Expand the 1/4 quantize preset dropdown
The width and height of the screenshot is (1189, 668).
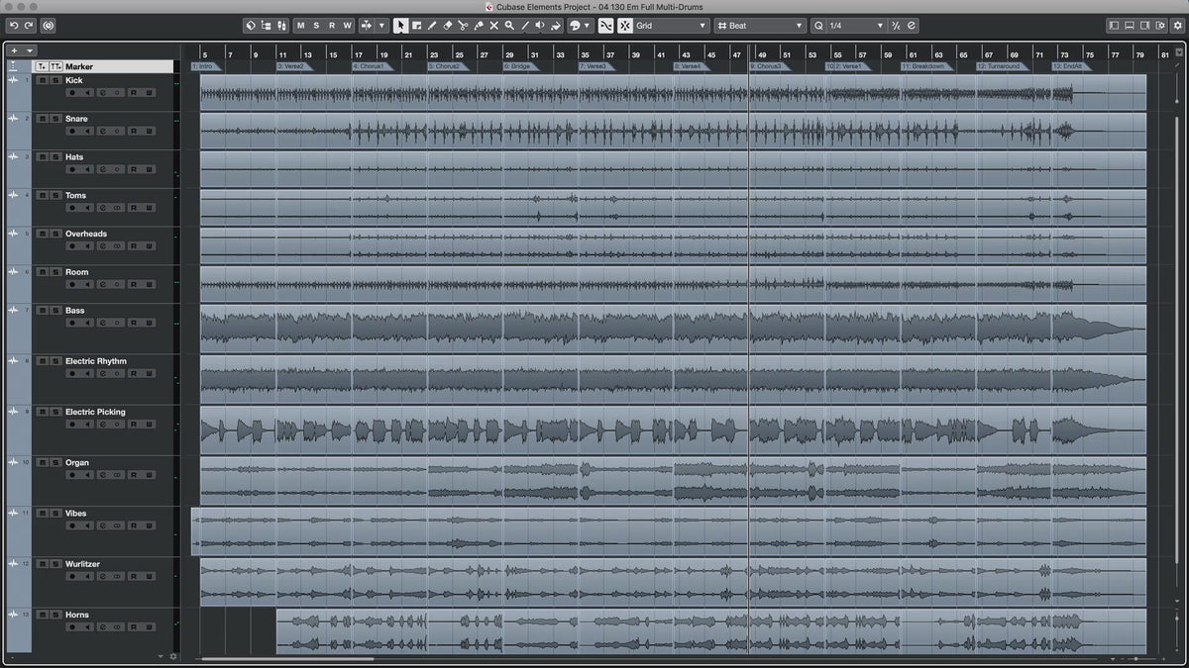pyautogui.click(x=848, y=26)
